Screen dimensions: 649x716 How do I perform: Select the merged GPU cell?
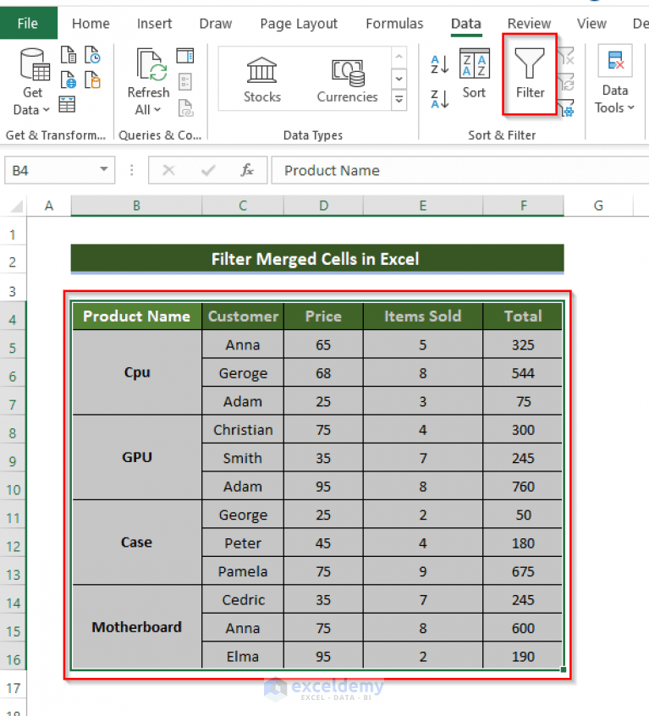[x=137, y=458]
